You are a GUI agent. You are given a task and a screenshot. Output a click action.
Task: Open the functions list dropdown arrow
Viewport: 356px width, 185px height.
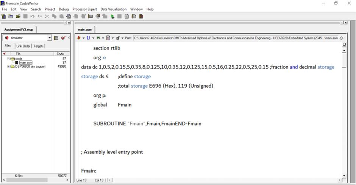93,38
